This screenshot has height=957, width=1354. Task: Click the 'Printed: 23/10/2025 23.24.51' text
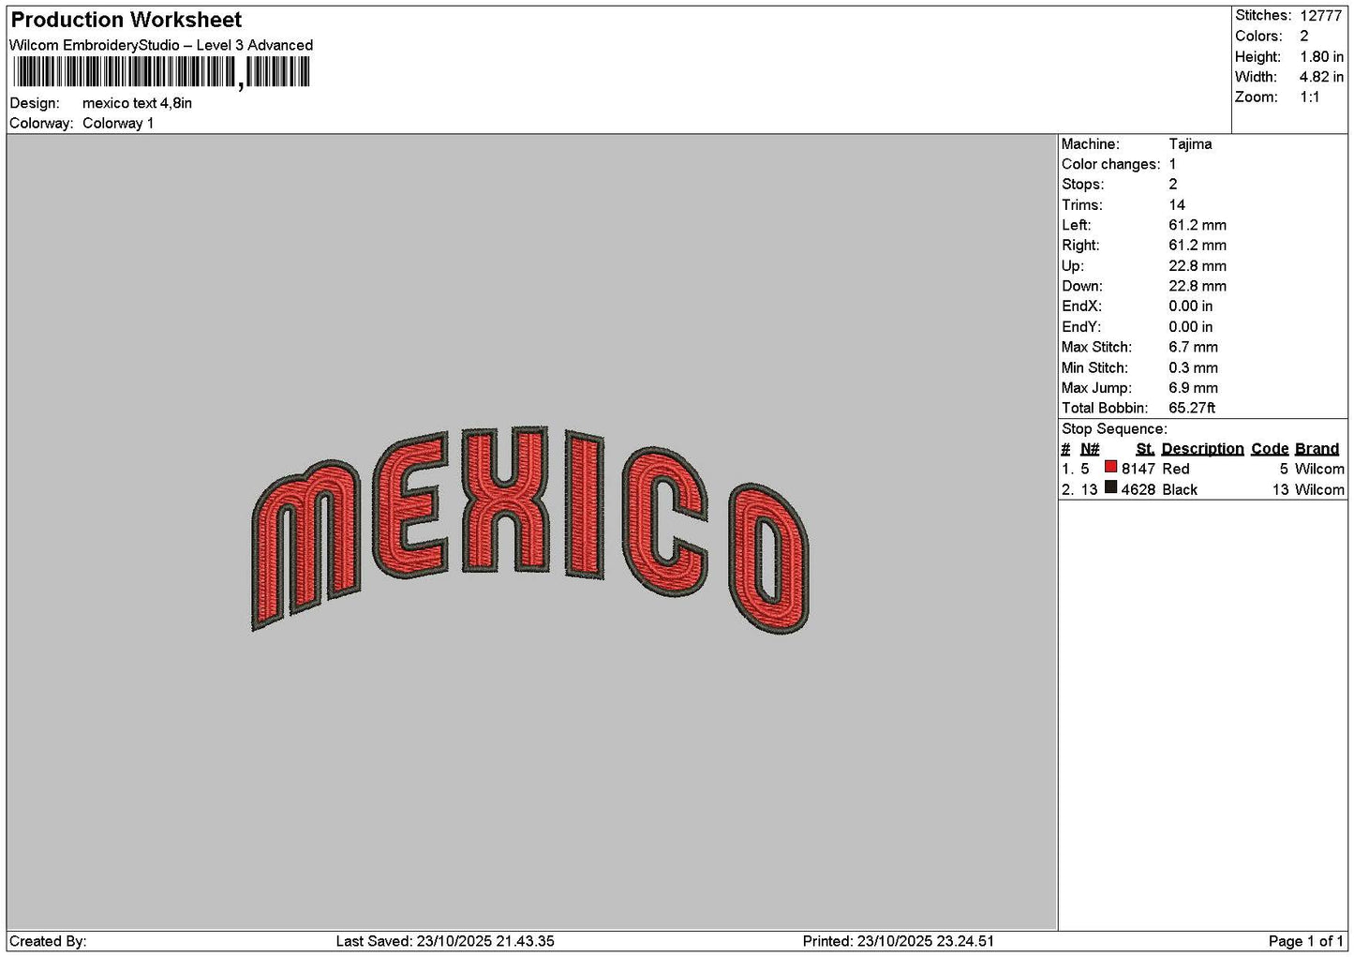[899, 941]
